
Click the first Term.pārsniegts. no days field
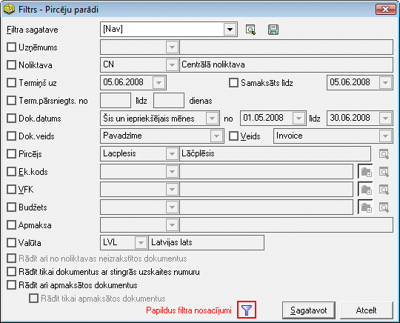pyautogui.click(x=116, y=101)
